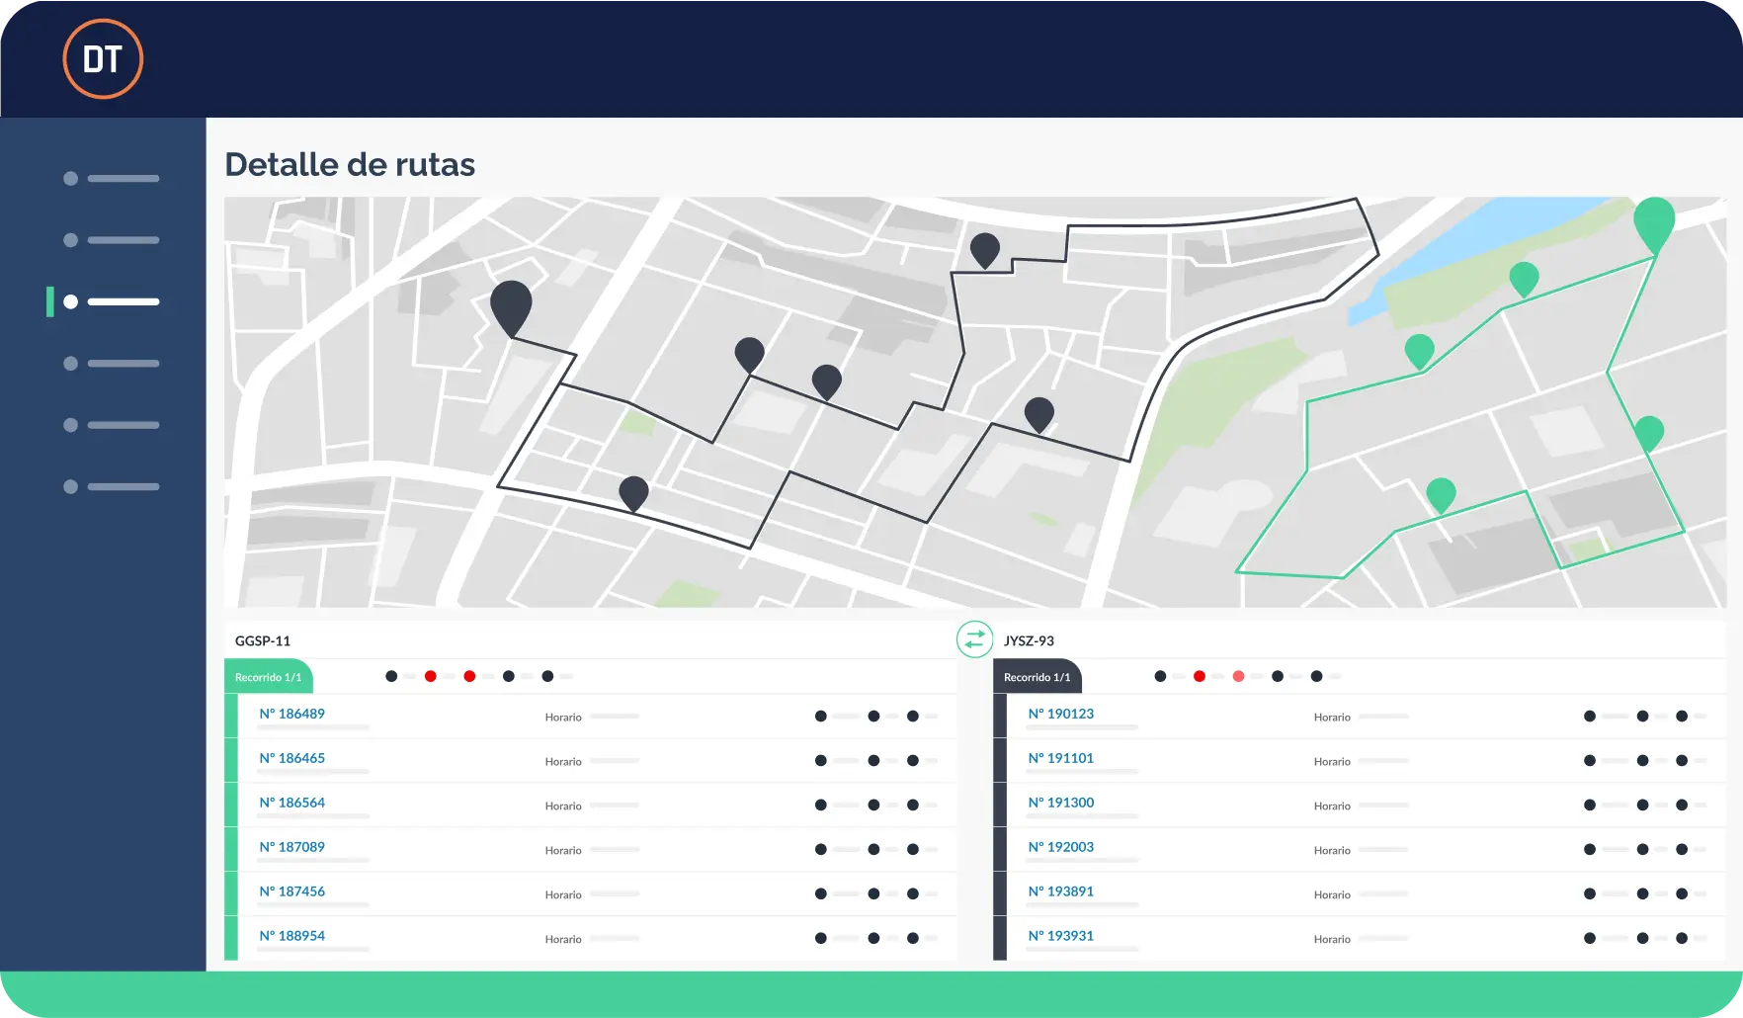
Task: Open order N° 188954
Action: 292,936
